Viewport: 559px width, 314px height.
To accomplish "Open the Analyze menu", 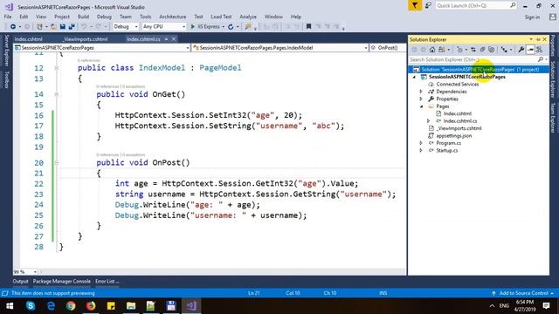I will 248,17.
